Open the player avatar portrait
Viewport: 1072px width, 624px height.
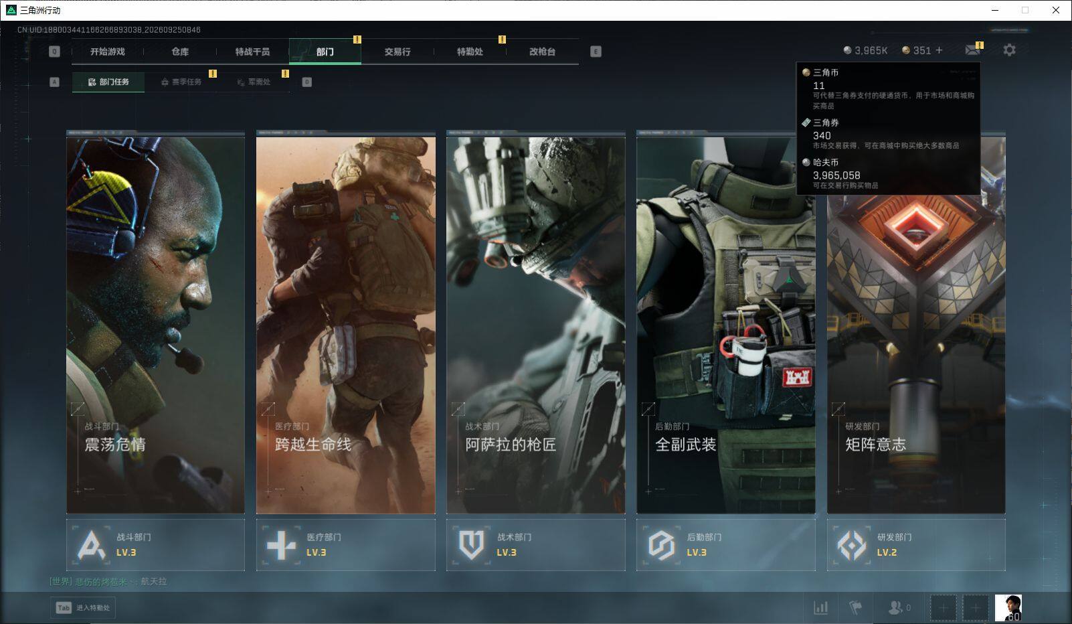1008,608
